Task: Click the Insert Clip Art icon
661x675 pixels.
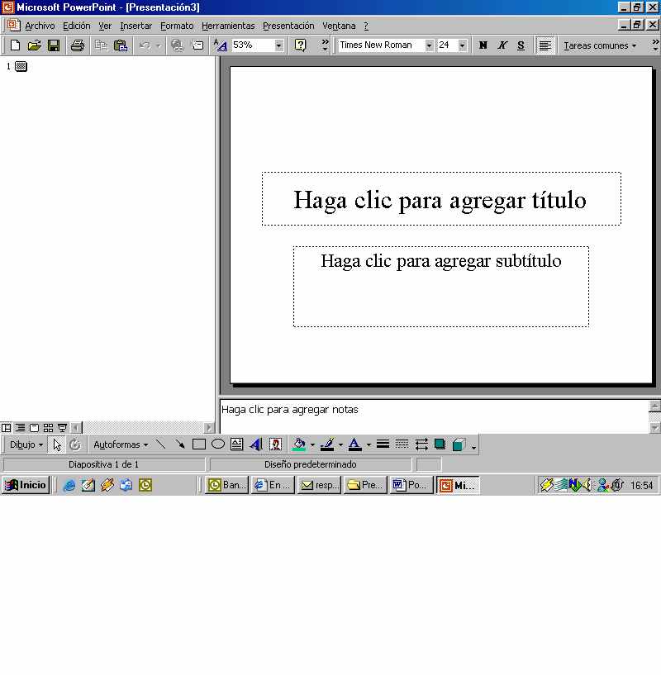Action: [x=275, y=444]
